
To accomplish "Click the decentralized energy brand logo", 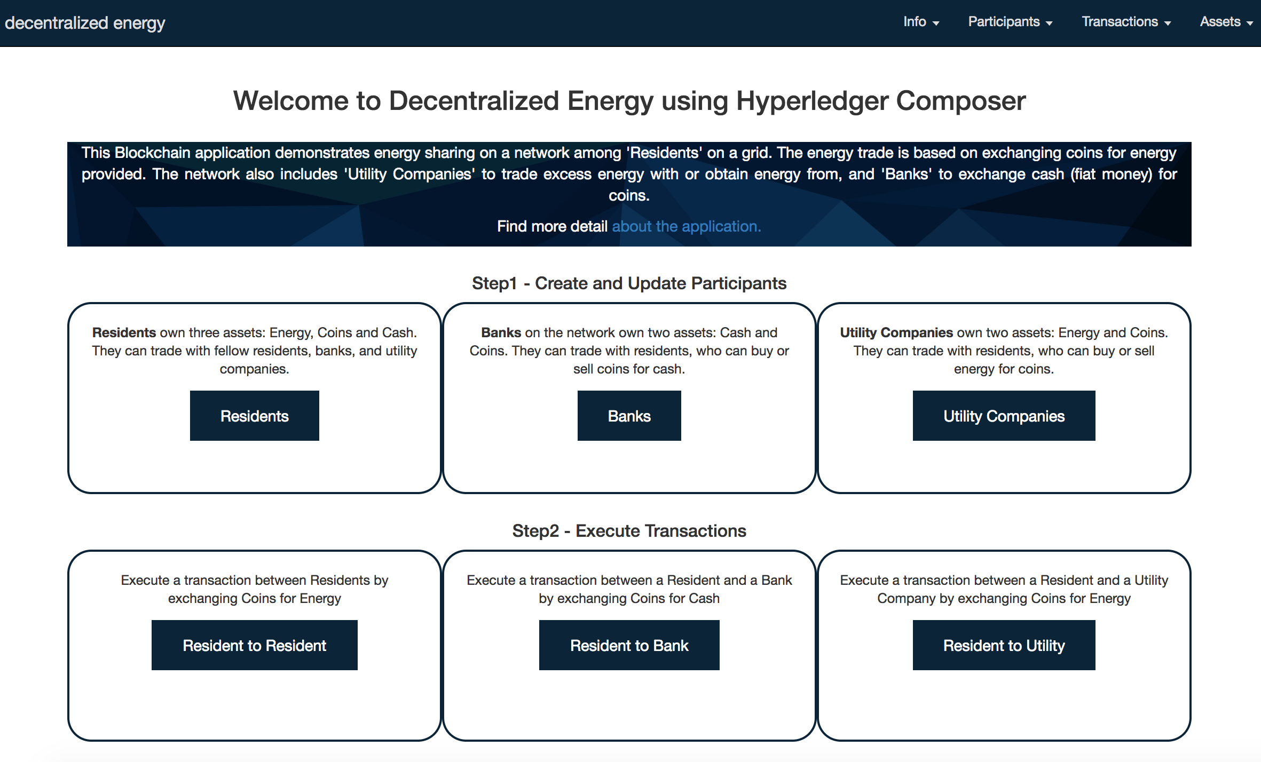I will pos(85,23).
